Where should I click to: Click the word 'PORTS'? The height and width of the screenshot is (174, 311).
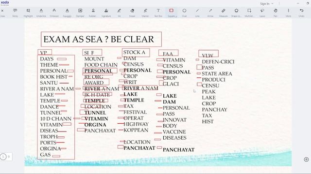(x=48, y=143)
